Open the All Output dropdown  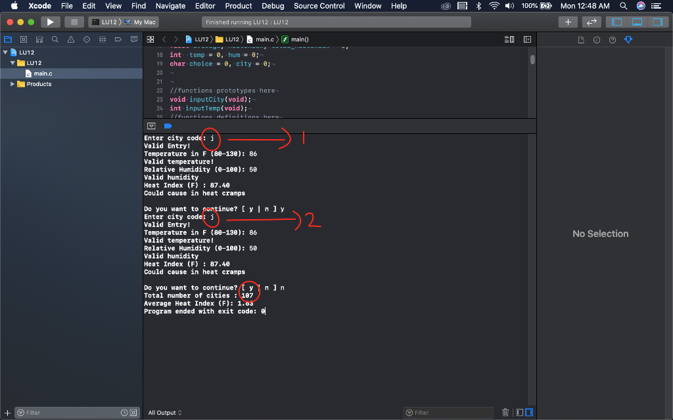pyautogui.click(x=164, y=412)
